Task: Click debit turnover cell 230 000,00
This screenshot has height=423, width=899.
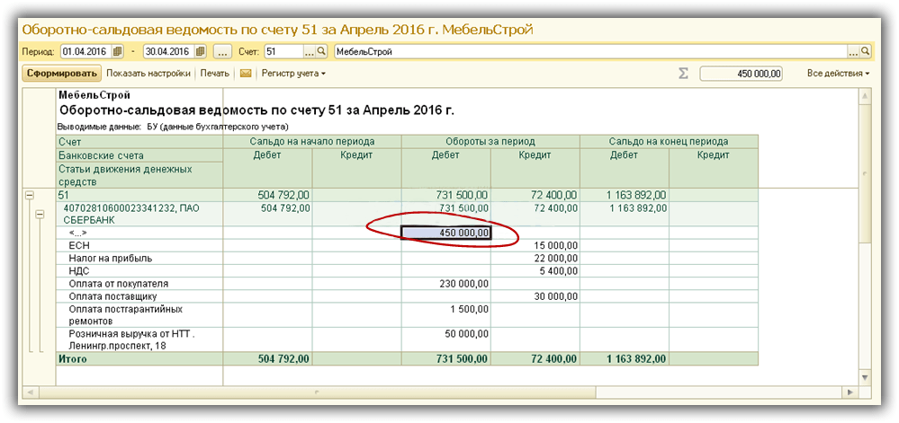Action: coord(446,283)
